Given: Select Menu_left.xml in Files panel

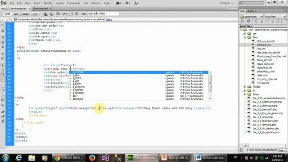Looking at the screenshot, I should click(x=264, y=60).
